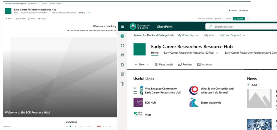Click the Exeter Academic river icon
The height and width of the screenshot is (130, 277).
[x=194, y=102]
